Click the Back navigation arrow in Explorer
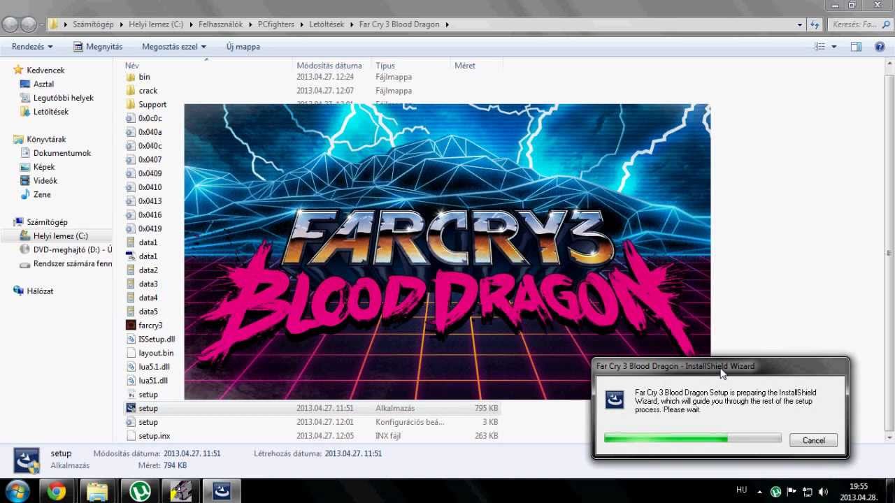895x503 pixels. [x=10, y=24]
